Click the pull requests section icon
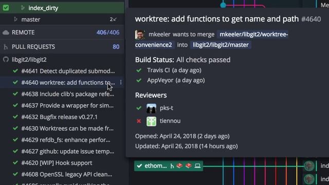329x185 pixels. pos(6,47)
